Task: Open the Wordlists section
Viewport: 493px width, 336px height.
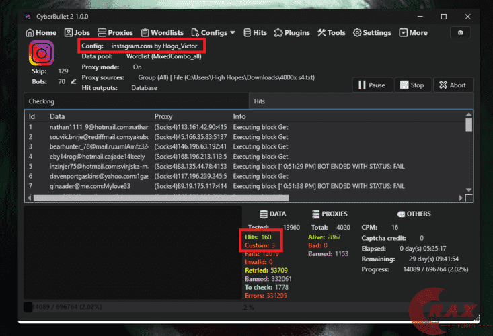Action: [162, 33]
